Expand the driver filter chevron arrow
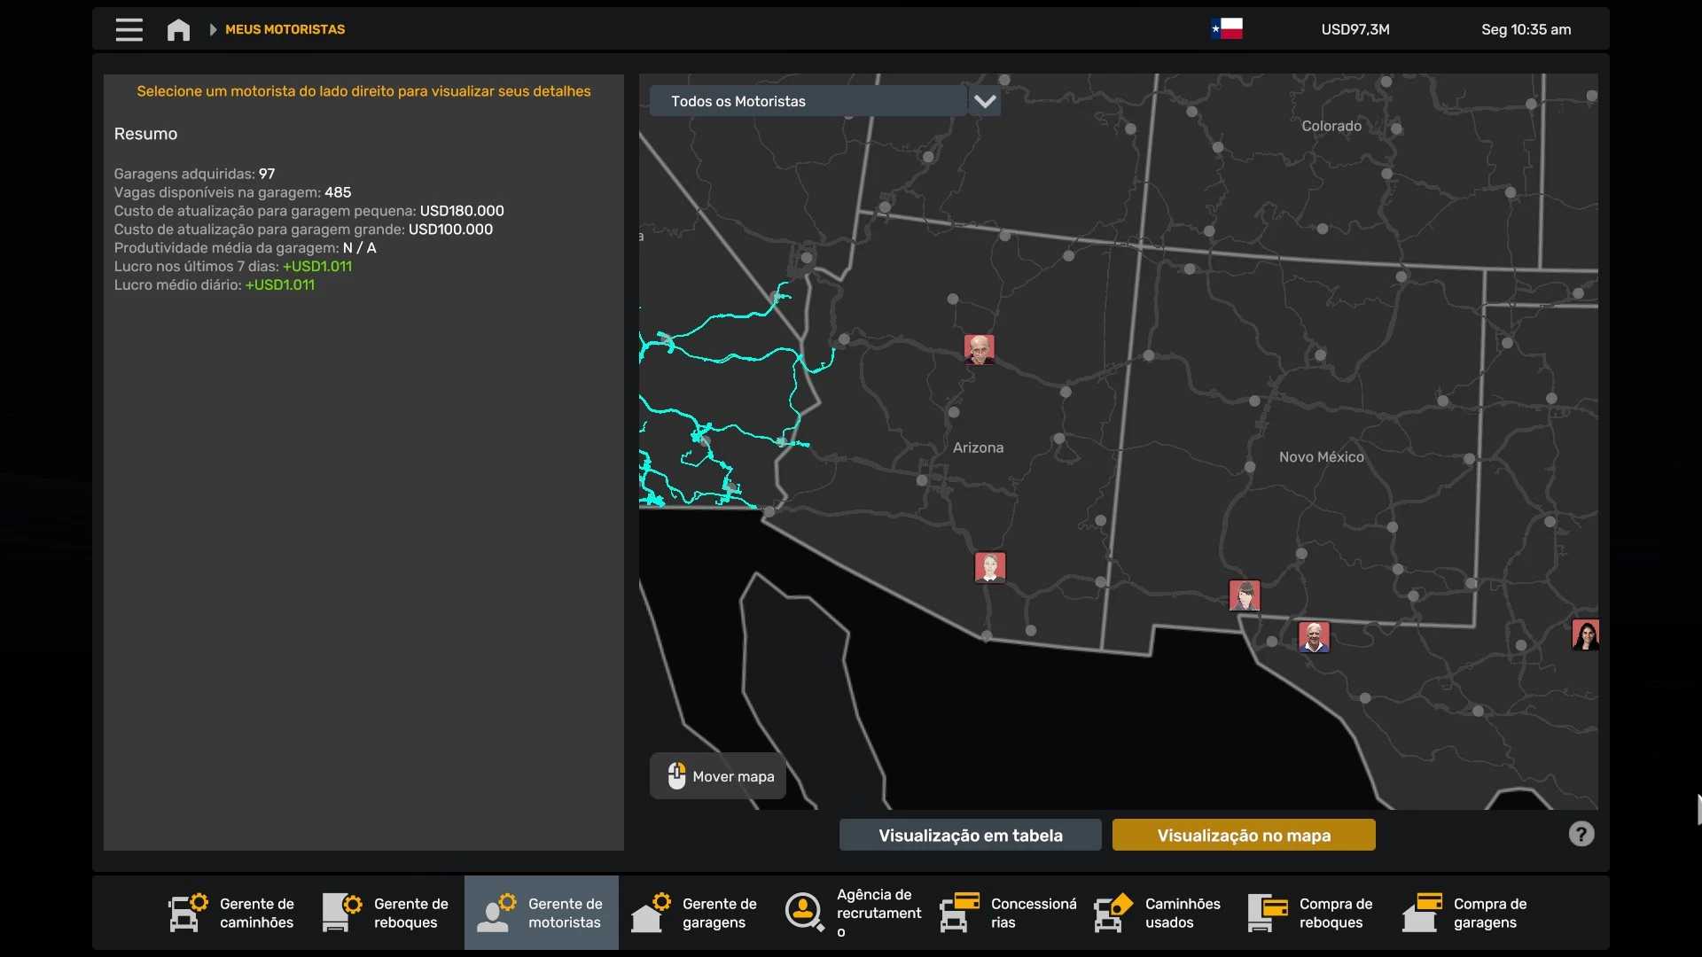The image size is (1702, 957). click(984, 101)
